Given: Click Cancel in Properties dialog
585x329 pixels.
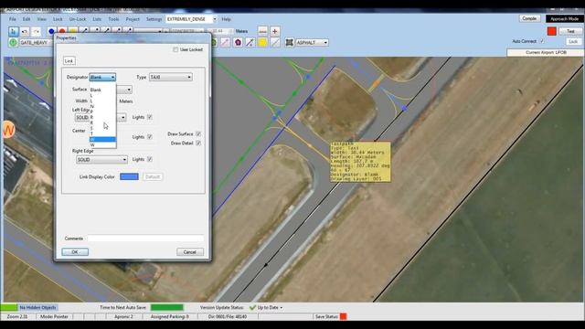Looking at the screenshot, I should click(190, 252).
